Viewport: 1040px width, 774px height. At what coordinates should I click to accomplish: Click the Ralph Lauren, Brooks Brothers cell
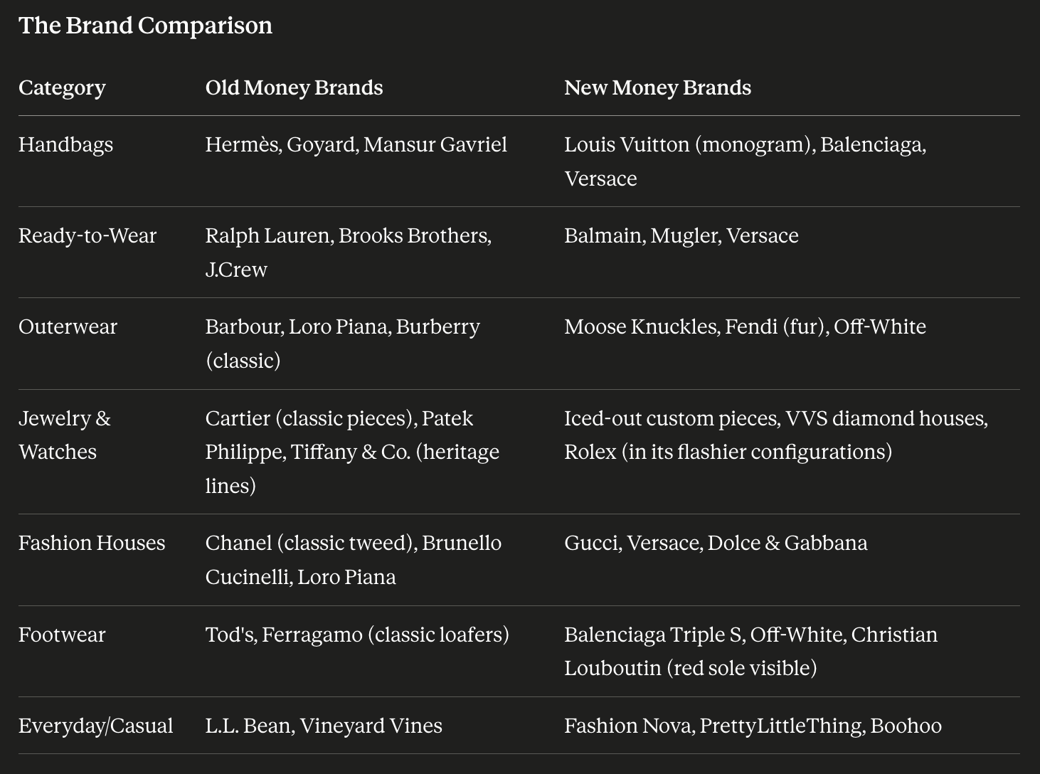pyautogui.click(x=348, y=253)
